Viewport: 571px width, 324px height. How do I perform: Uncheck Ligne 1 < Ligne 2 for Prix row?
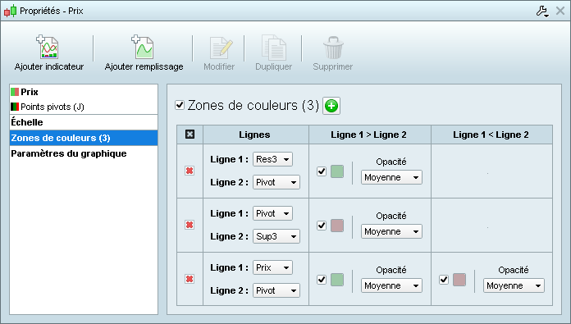point(444,280)
